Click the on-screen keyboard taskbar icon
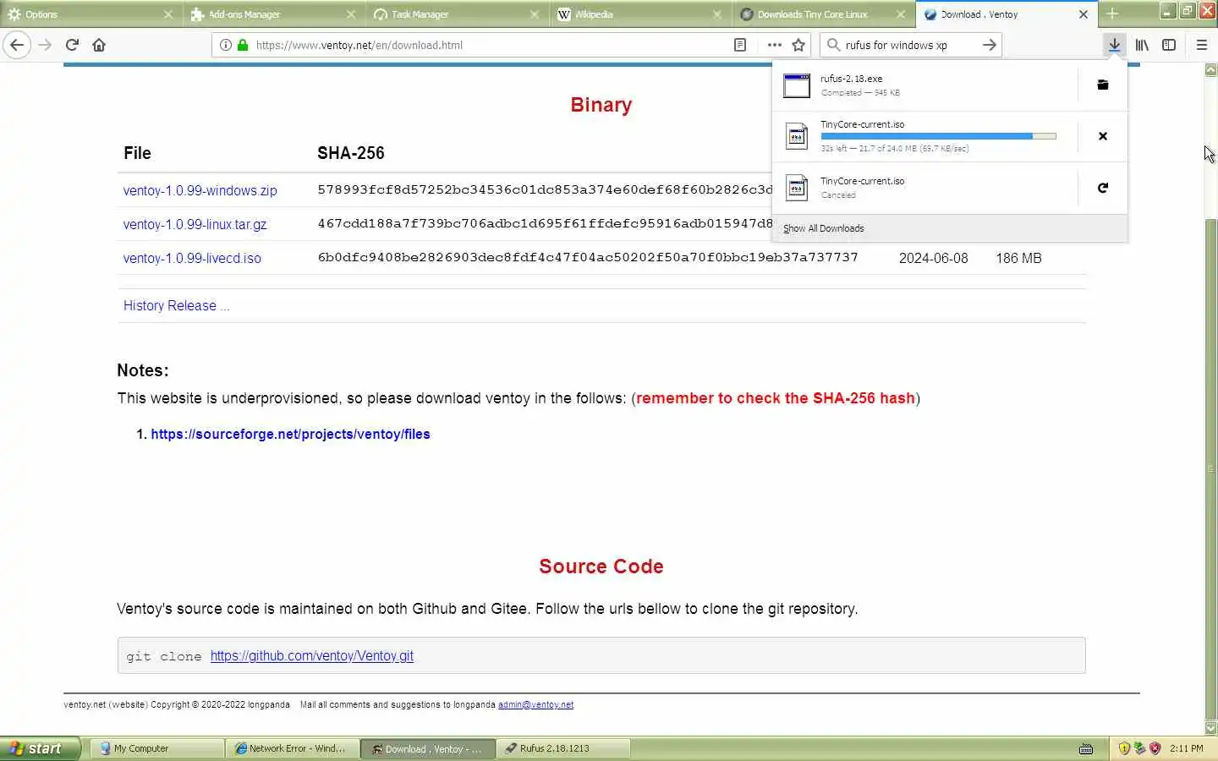Screen dimensions: 1218x761 tap(1086, 748)
